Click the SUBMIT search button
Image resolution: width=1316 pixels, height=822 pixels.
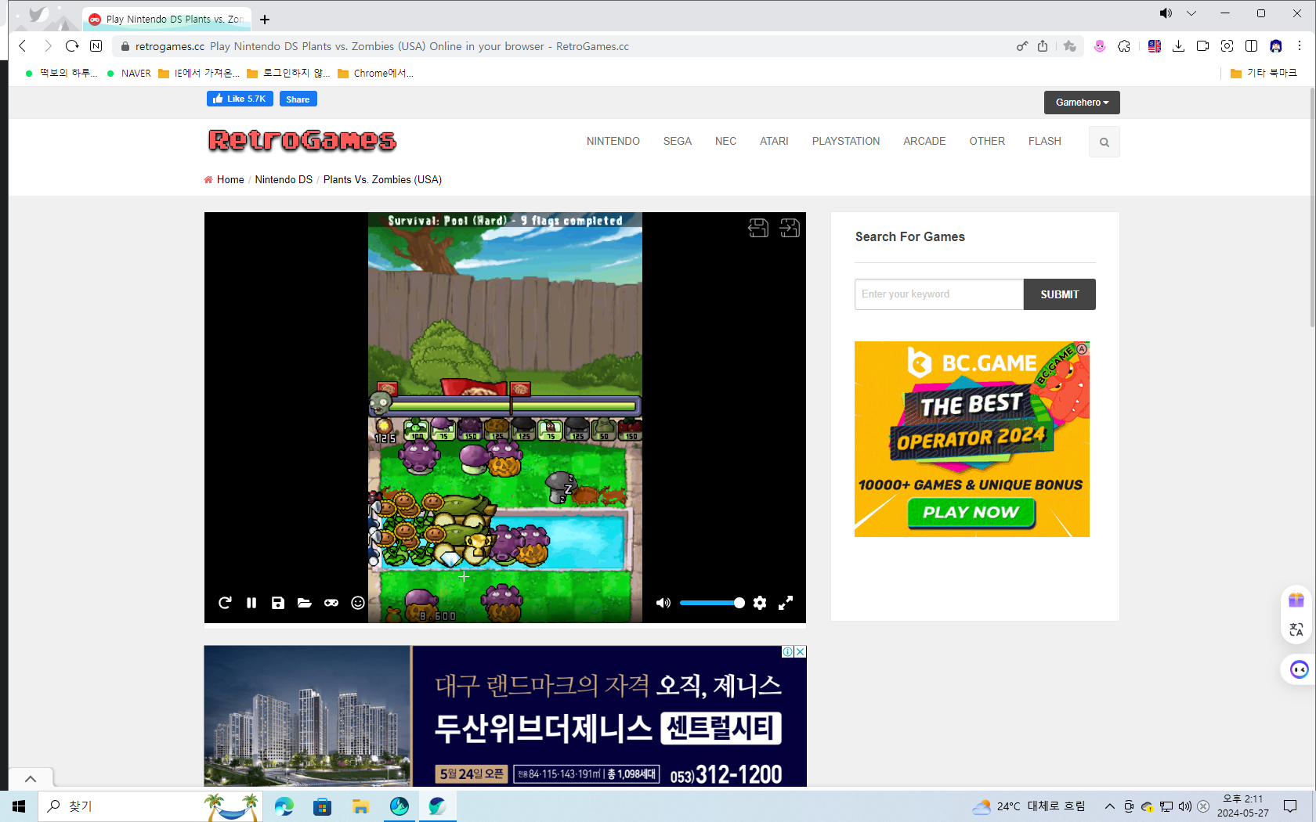pos(1060,294)
